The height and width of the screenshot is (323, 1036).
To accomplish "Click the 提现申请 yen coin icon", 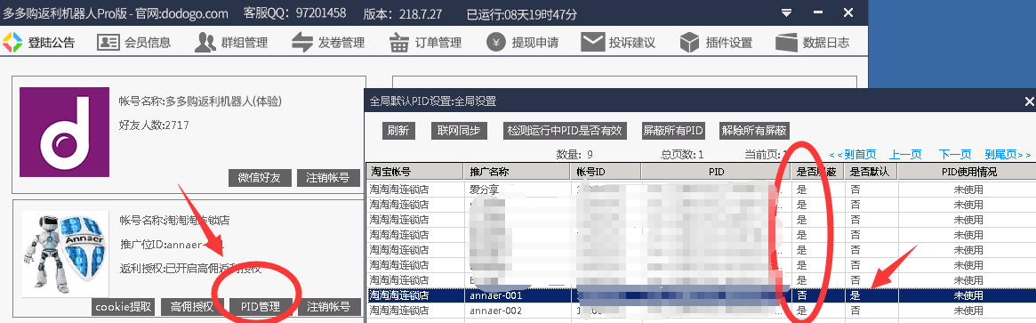I will (496, 43).
